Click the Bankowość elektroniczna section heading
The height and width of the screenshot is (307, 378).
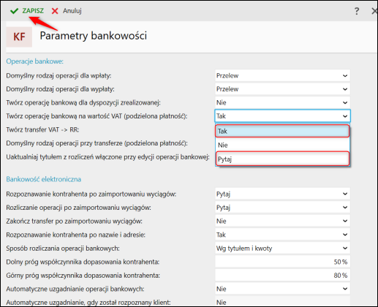[x=44, y=179]
